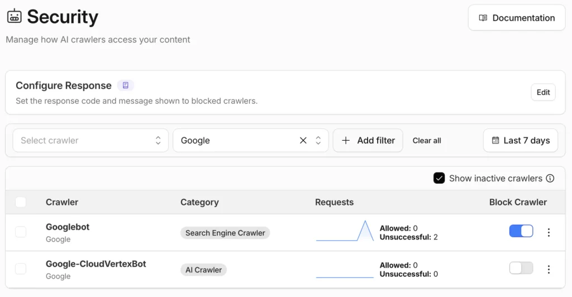Image resolution: width=572 pixels, height=297 pixels.
Task: Click the Configure Response title
Action: [x=64, y=85]
